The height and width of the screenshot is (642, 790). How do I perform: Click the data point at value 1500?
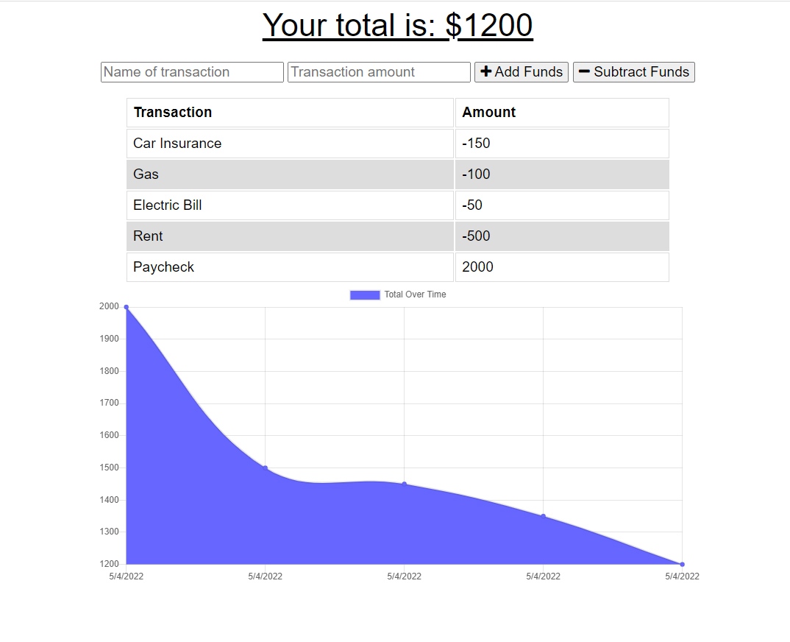(266, 466)
